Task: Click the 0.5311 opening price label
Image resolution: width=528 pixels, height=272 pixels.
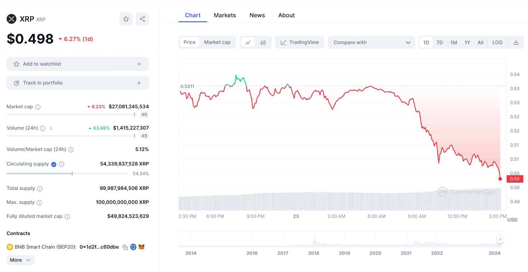Action: coord(187,86)
